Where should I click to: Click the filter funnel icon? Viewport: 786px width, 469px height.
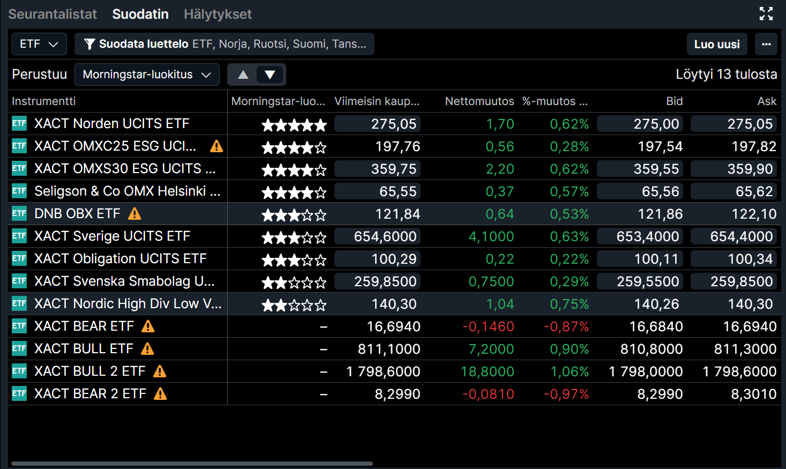click(89, 44)
